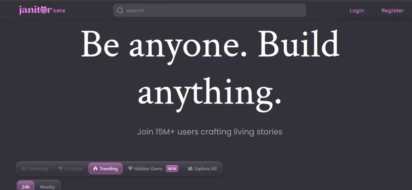
Task: Click the people icon beside Following
Action: [x=24, y=169]
